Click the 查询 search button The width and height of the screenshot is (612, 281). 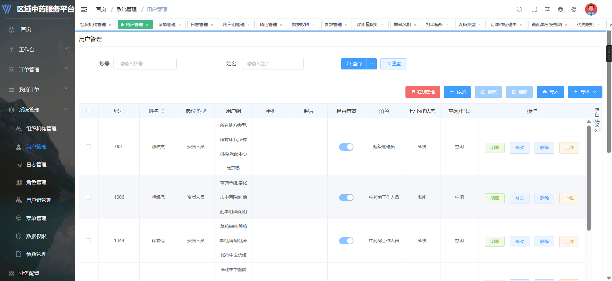click(354, 64)
